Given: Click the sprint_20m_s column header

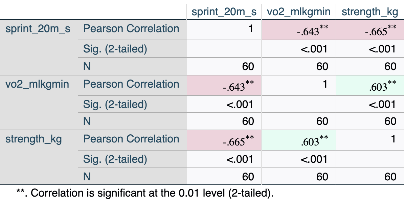Looking at the screenshot, I should [x=224, y=12].
